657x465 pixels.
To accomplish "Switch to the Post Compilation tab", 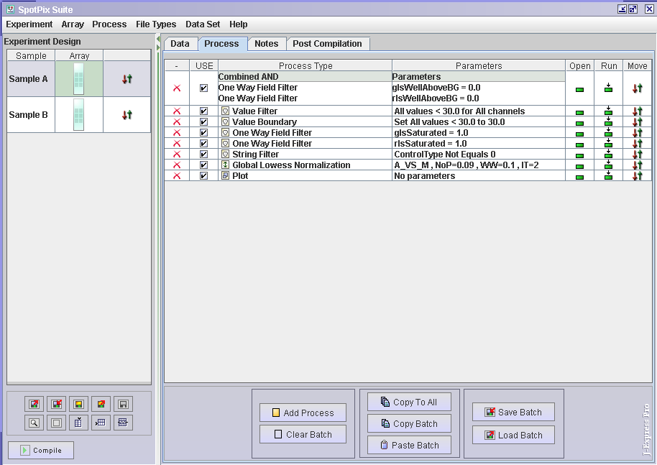I will click(328, 43).
